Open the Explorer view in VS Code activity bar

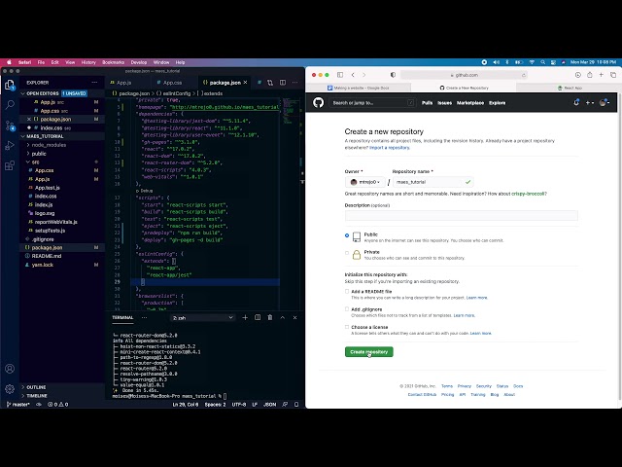[x=10, y=85]
